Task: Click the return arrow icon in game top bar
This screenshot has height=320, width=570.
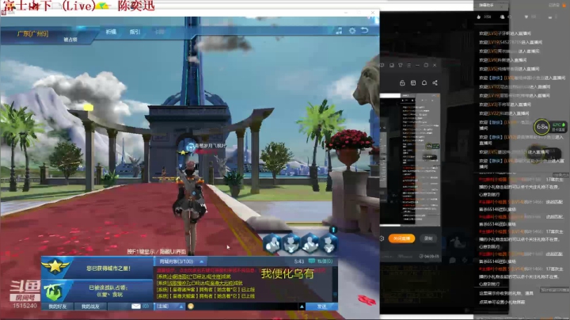Action: click(x=365, y=31)
